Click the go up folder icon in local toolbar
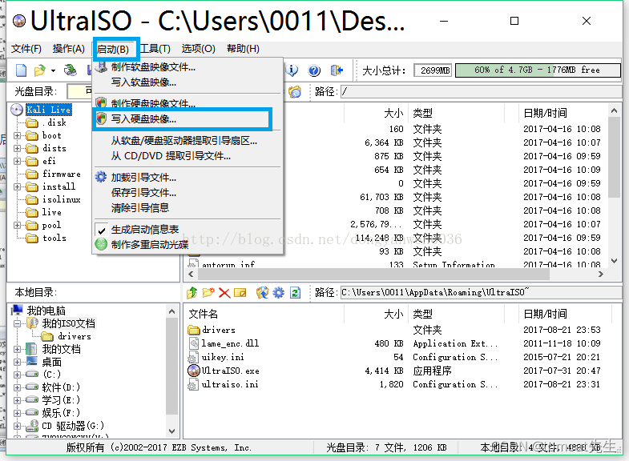 click(192, 293)
